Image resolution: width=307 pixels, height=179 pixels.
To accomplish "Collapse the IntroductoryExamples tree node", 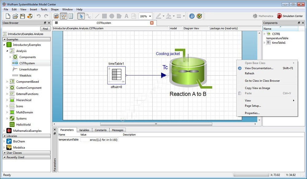I will pyautogui.click(x=4, y=45).
